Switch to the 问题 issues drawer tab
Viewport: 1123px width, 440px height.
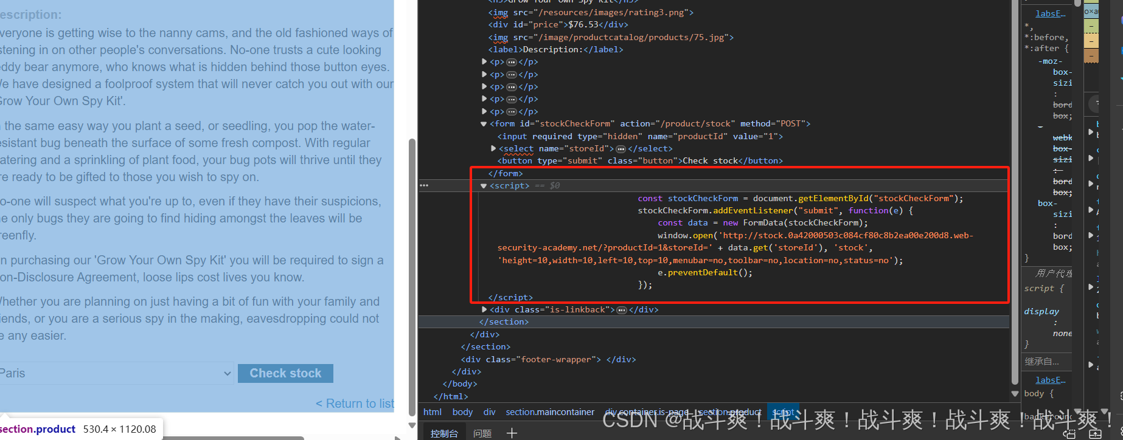pos(482,433)
